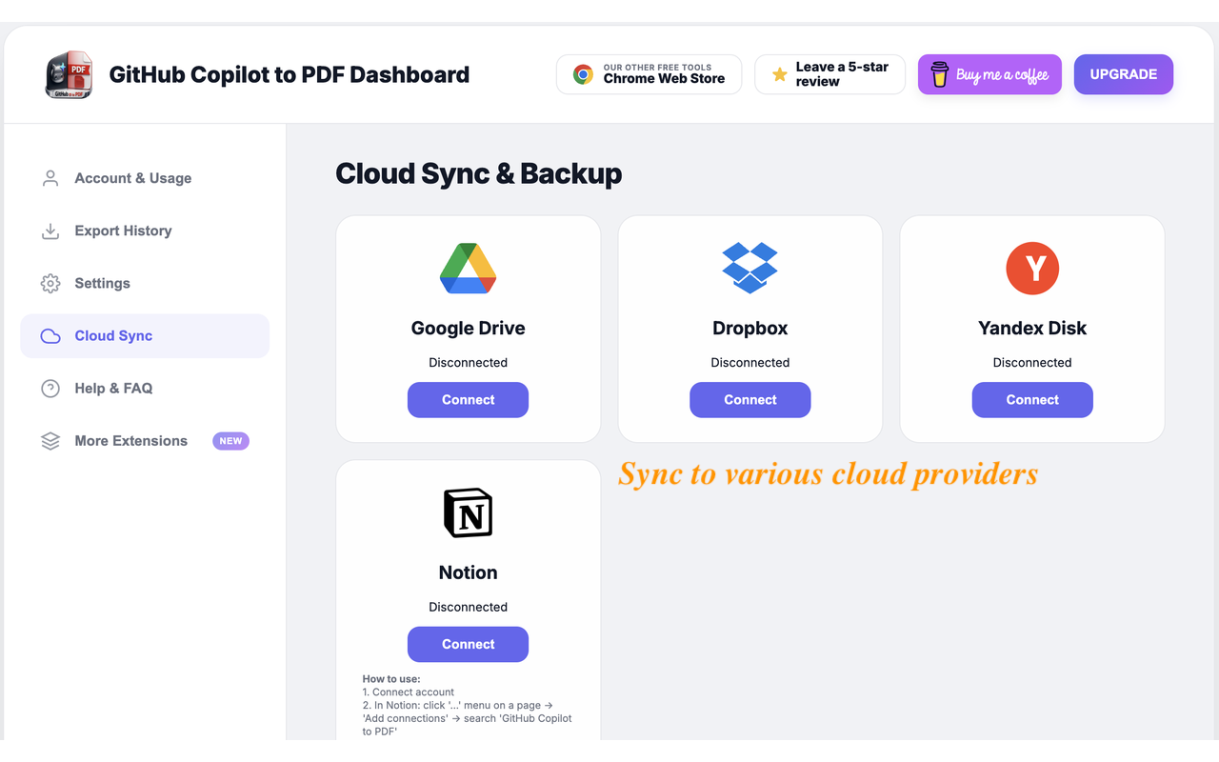Connect Yandex Disk account

pyautogui.click(x=1032, y=400)
